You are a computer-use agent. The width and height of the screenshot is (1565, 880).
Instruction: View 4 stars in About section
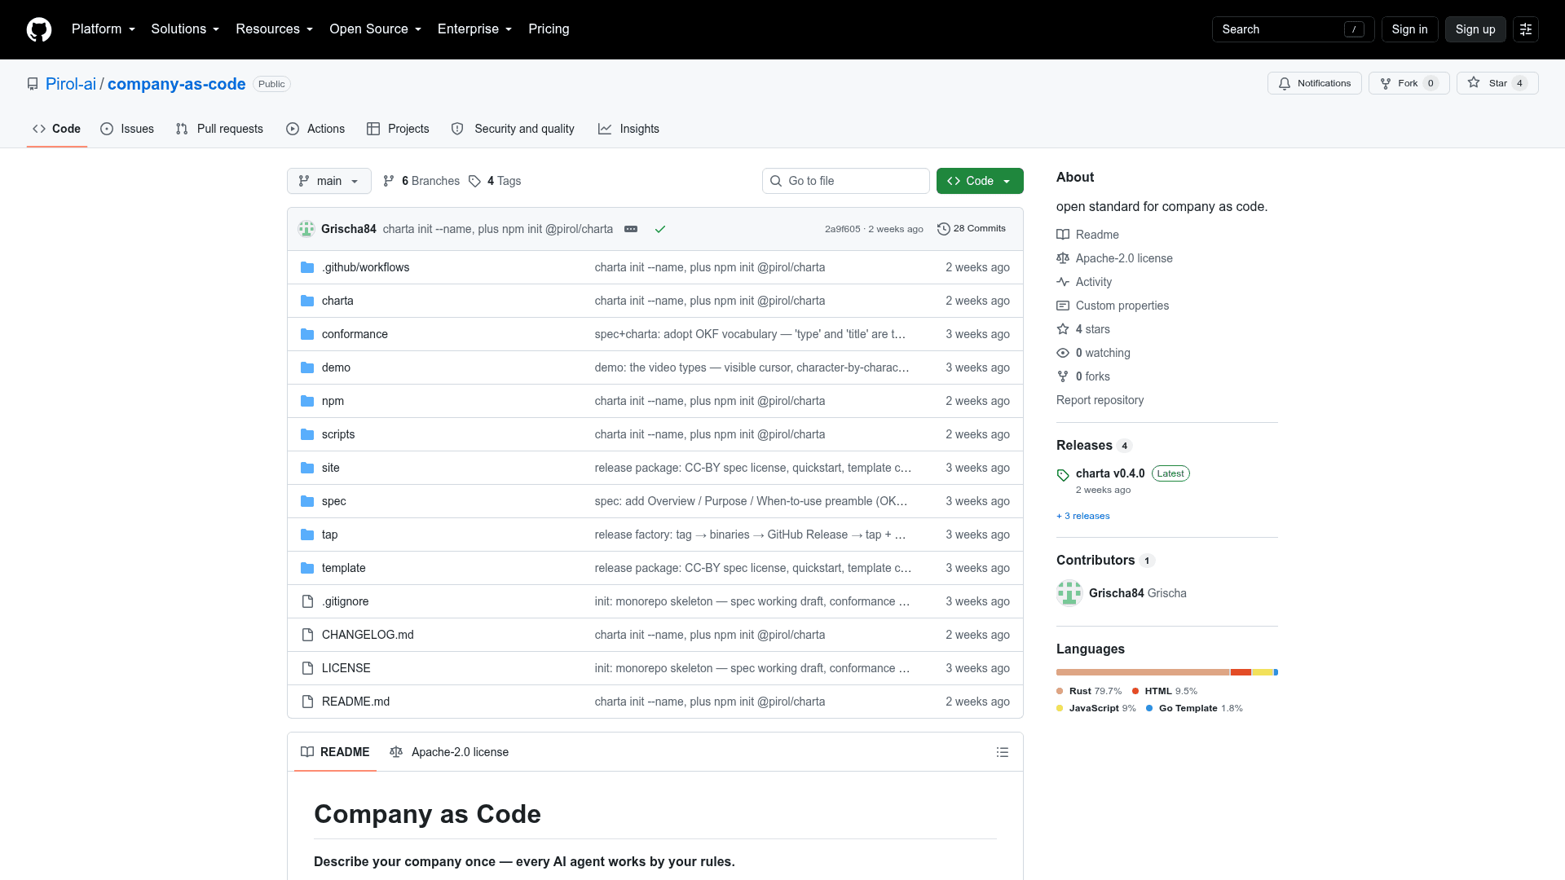(x=1083, y=329)
